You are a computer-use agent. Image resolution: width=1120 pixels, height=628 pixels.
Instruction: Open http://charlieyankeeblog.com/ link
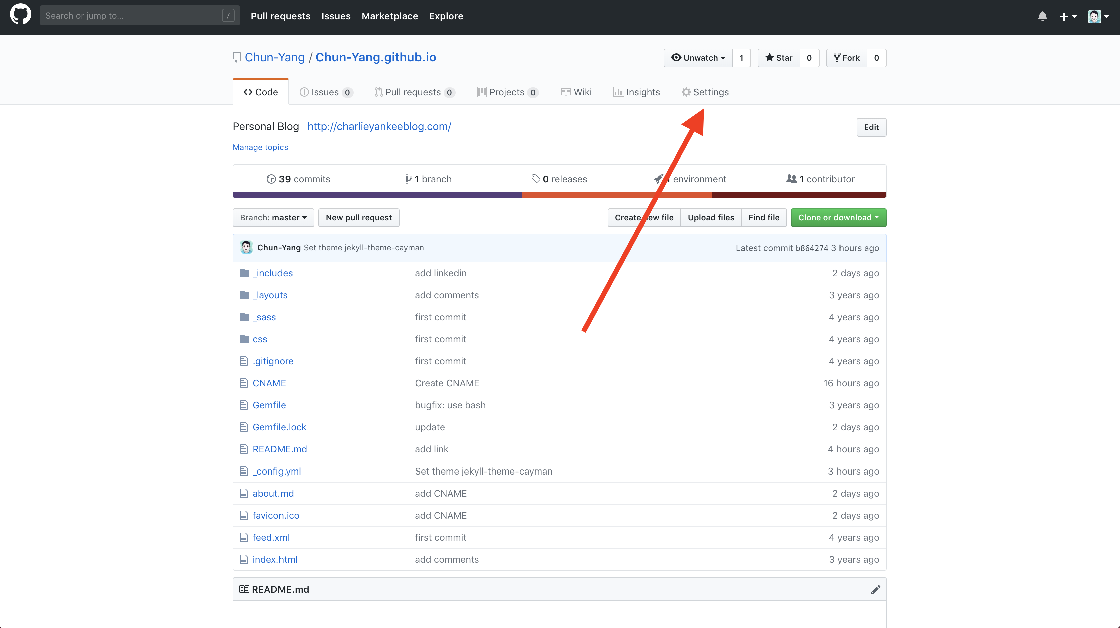[378, 125]
